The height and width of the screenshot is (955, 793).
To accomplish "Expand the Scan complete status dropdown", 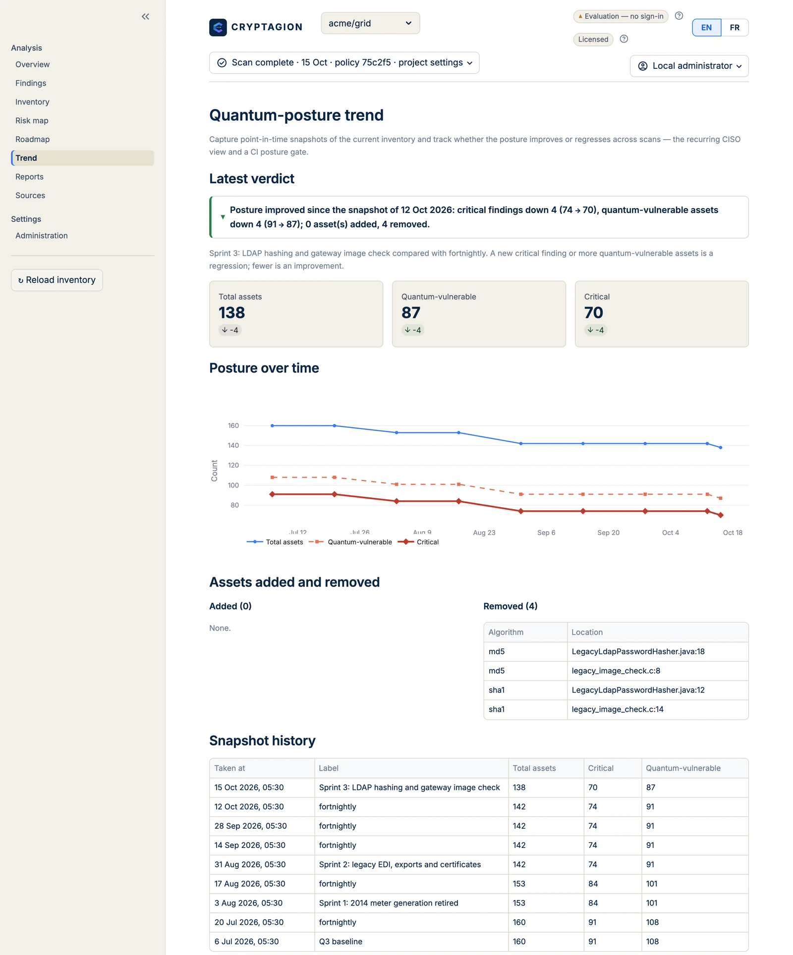I will pos(344,63).
